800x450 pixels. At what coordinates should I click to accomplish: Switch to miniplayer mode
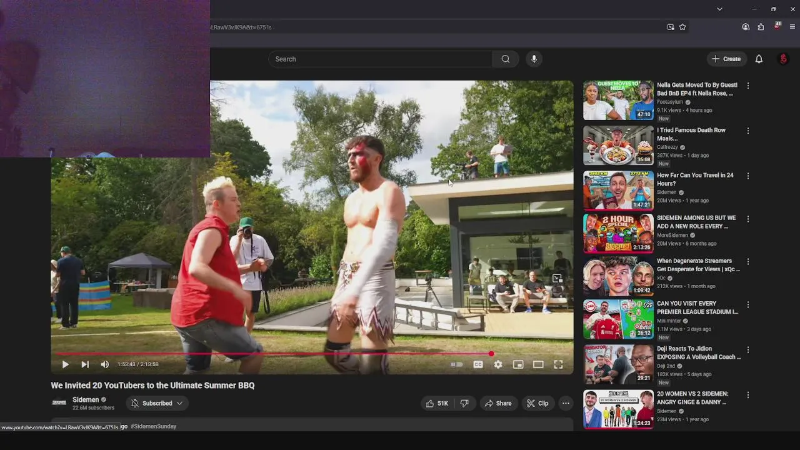(518, 364)
